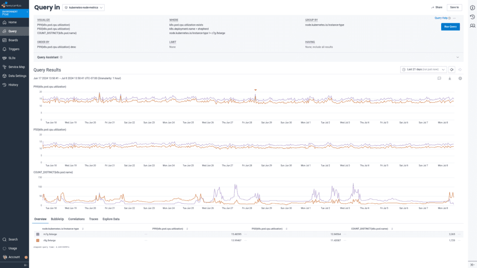The height and width of the screenshot is (268, 477).
Task: Click the download results icon
Action: [450, 79]
